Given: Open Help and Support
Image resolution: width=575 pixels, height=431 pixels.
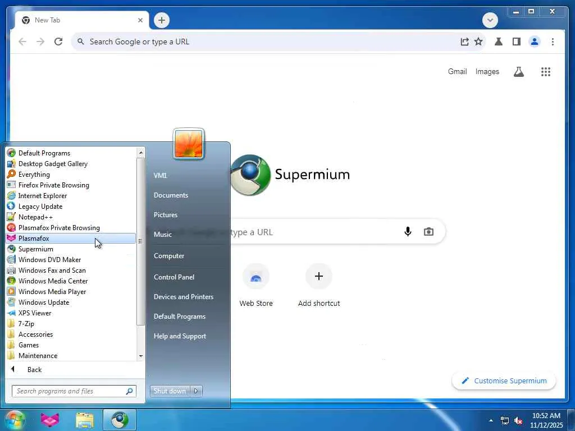Looking at the screenshot, I should [x=180, y=336].
